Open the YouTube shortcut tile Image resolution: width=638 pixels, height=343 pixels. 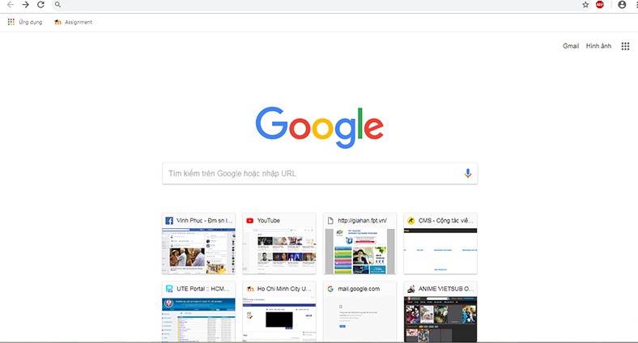pyautogui.click(x=279, y=243)
